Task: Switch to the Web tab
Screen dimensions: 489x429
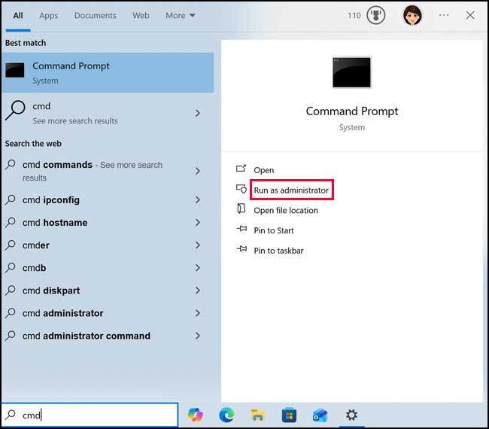Action: (141, 15)
